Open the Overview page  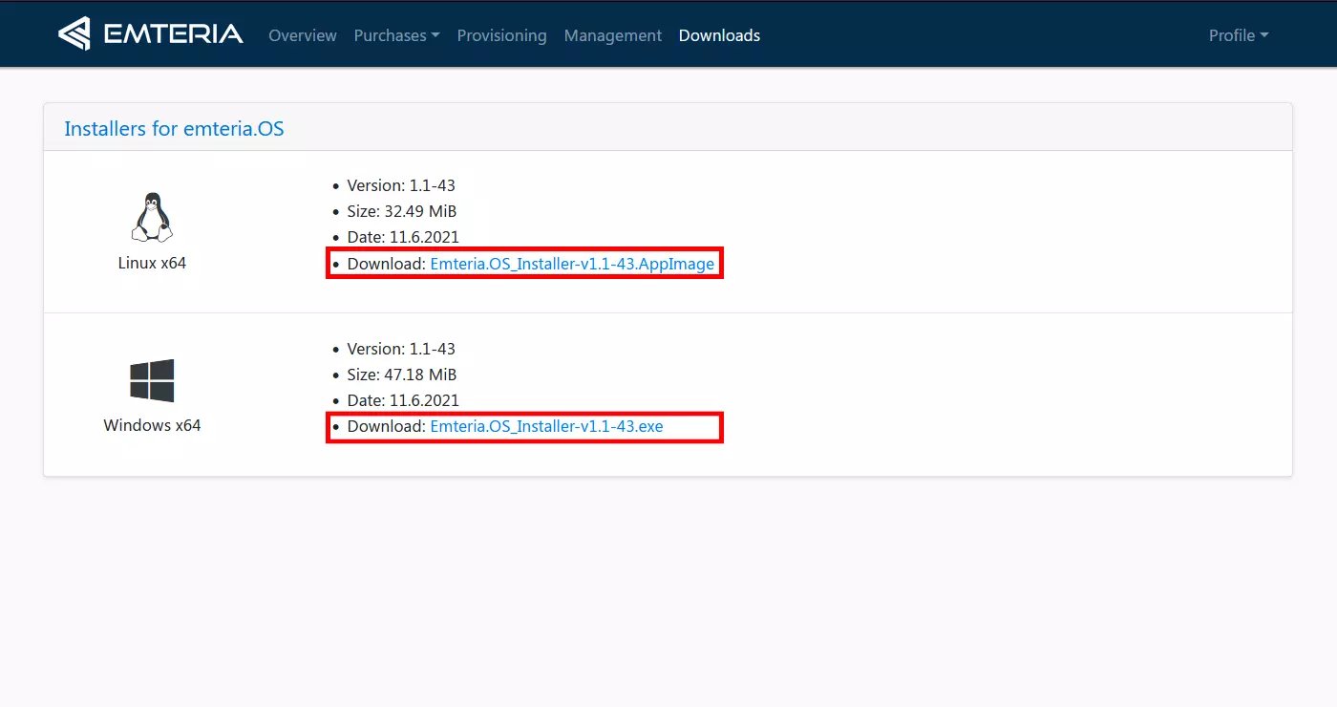point(303,35)
